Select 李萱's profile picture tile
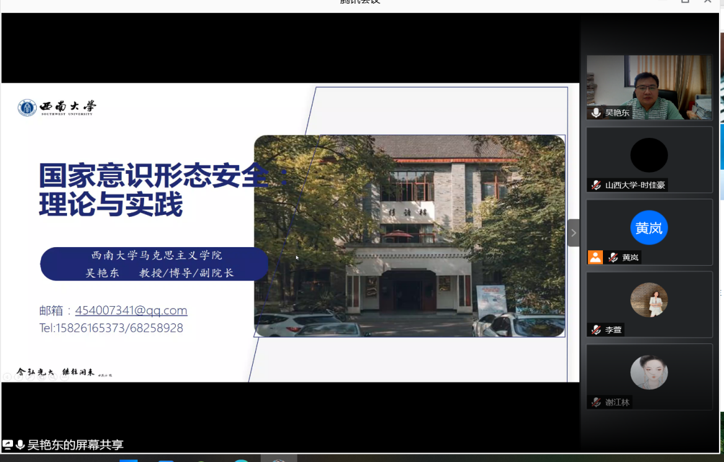The height and width of the screenshot is (462, 724). (x=649, y=300)
